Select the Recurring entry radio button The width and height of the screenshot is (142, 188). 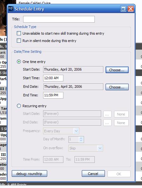click(19, 106)
